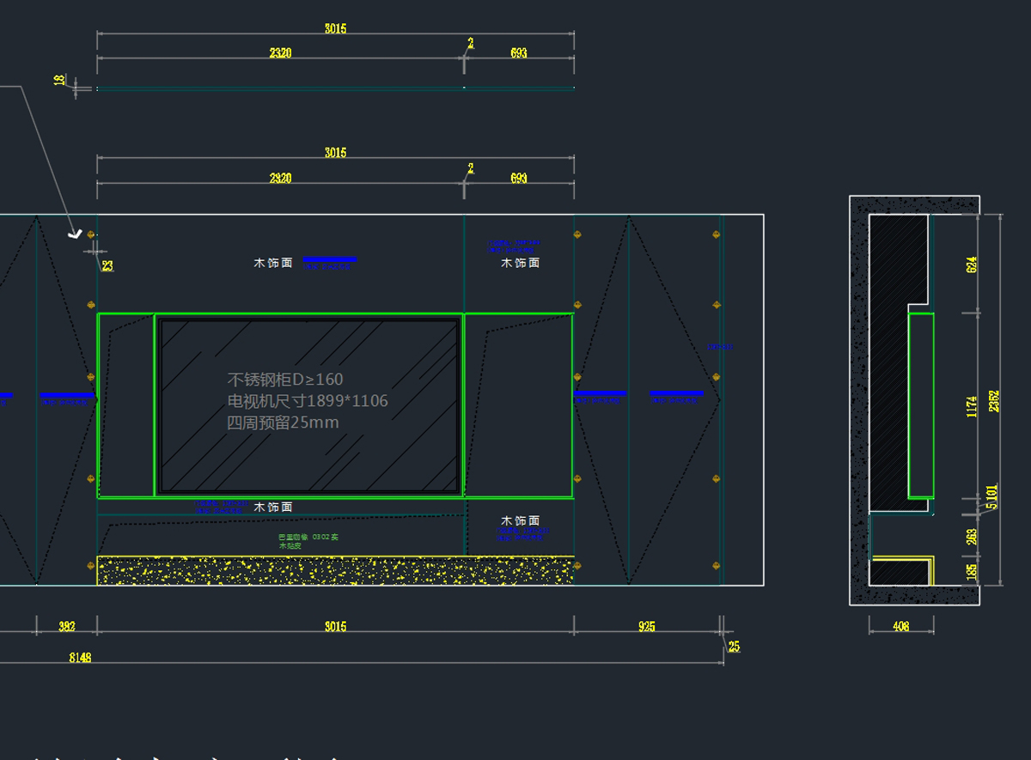Select the 电视机尺寸1899*1106 text line
1031x760 pixels.
coord(308,401)
